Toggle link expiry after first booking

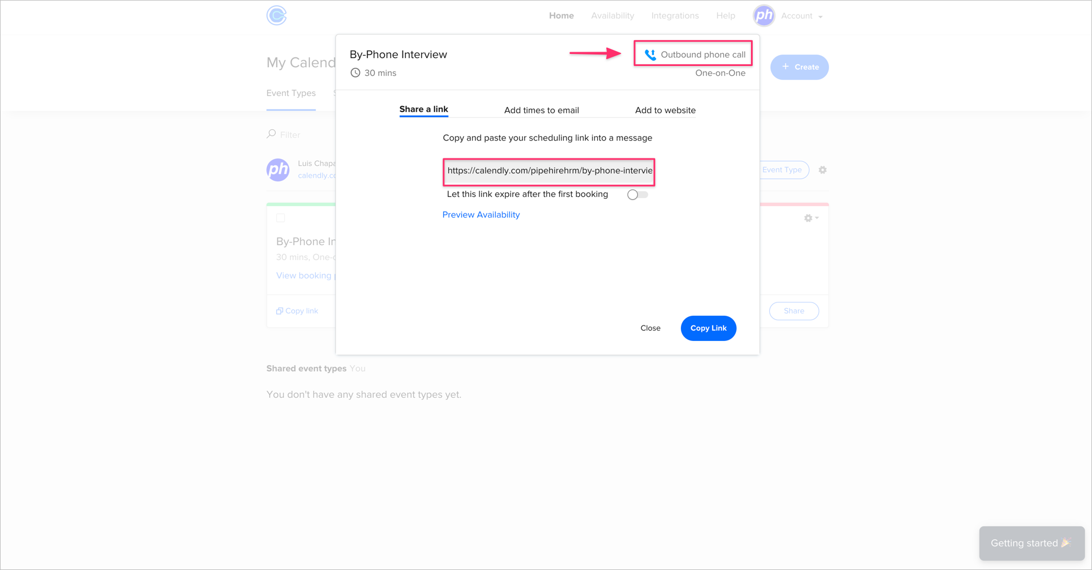637,195
